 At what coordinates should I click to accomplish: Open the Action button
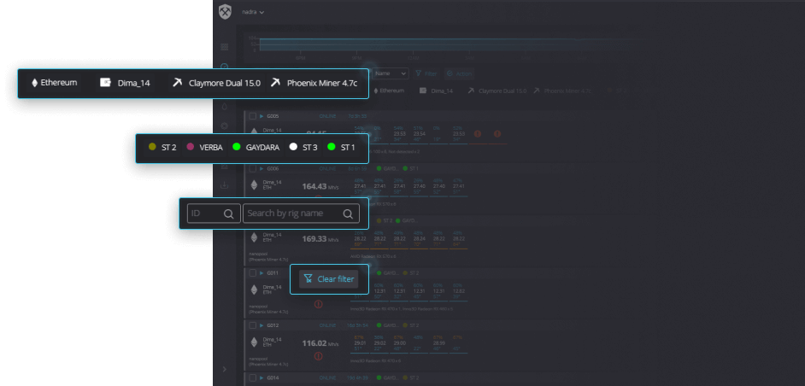[x=458, y=73]
